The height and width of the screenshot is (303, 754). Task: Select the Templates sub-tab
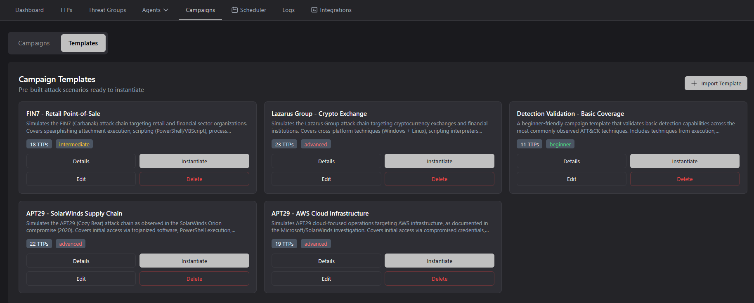83,43
